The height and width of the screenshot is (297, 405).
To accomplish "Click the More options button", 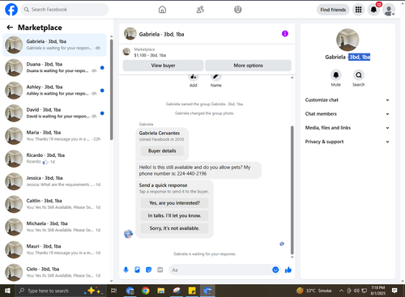I will click(248, 66).
